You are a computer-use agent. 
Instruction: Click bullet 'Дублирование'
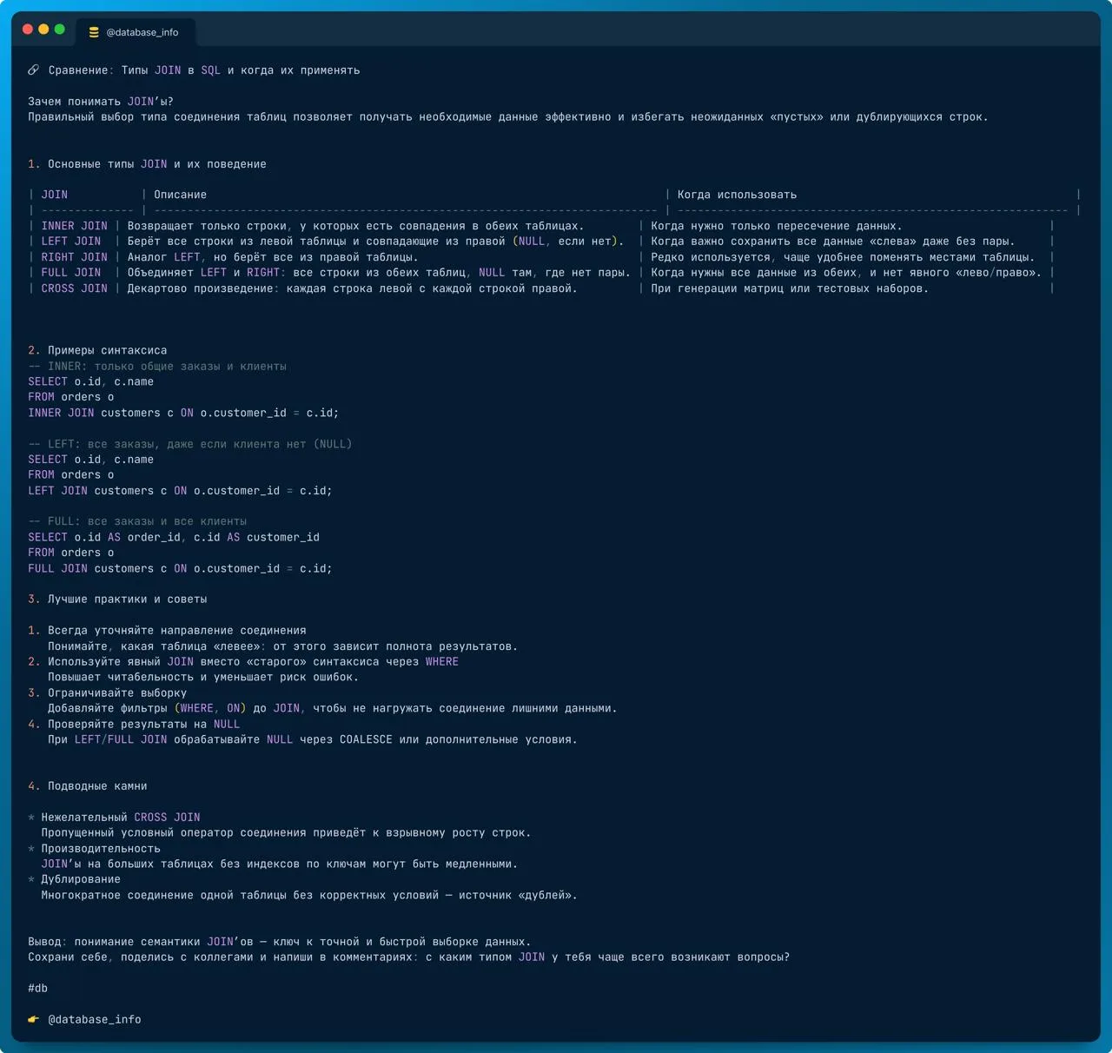pyautogui.click(x=81, y=879)
